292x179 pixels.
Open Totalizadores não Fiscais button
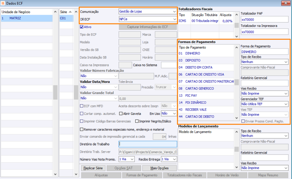185,175
